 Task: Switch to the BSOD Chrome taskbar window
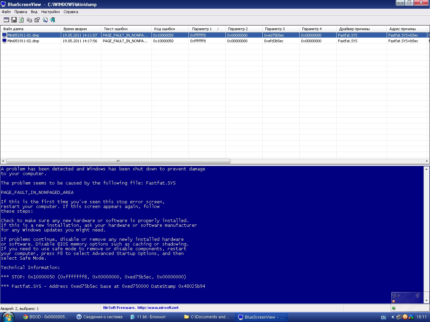click(45, 317)
